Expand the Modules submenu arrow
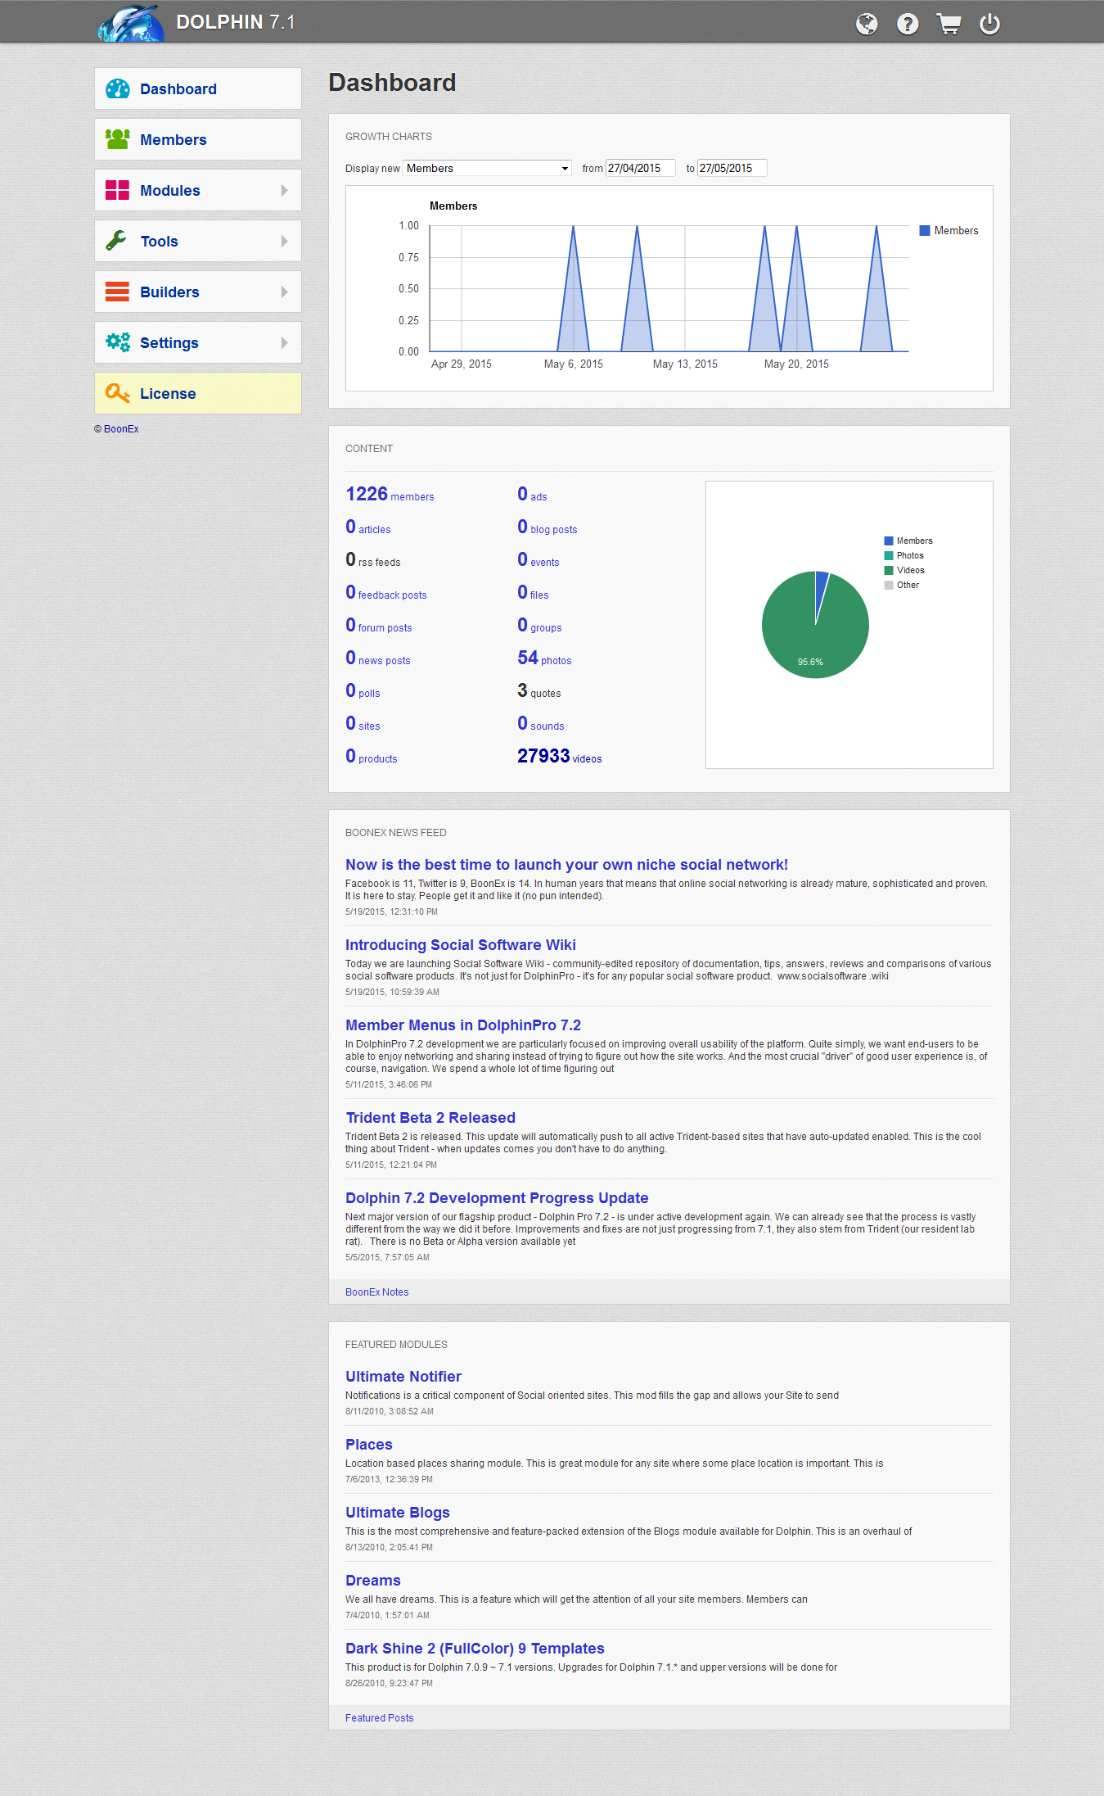The width and height of the screenshot is (1104, 1796). click(x=284, y=190)
